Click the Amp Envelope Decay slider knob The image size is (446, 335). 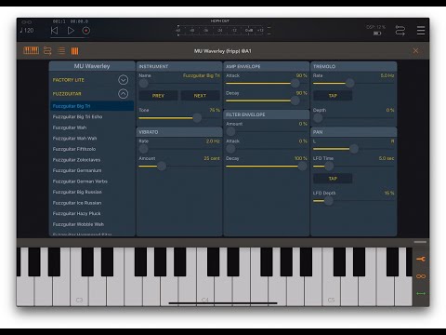point(295,100)
